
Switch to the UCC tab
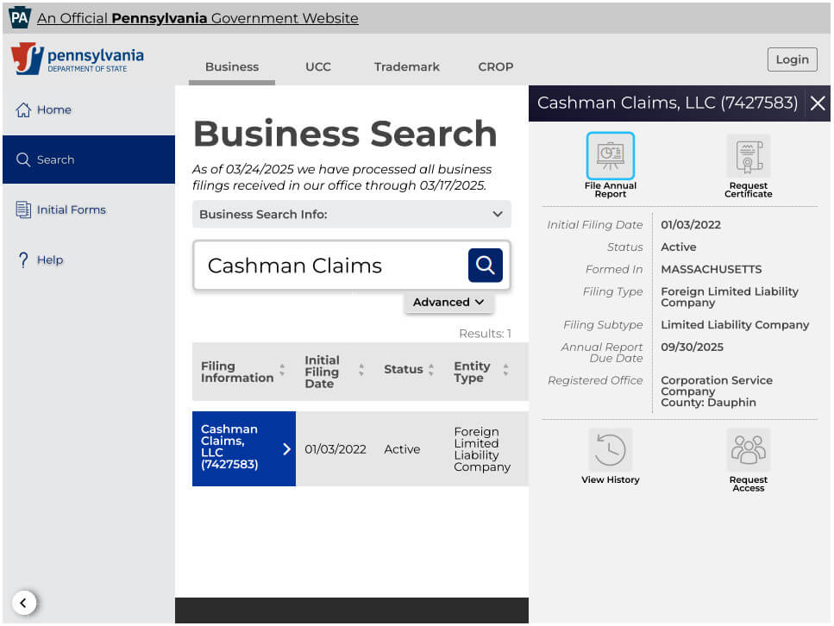click(317, 66)
